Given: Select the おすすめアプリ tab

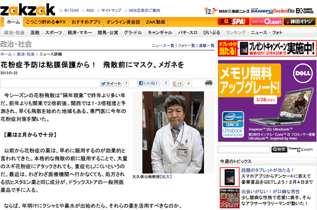Looking at the screenshot, I should click(x=86, y=22).
